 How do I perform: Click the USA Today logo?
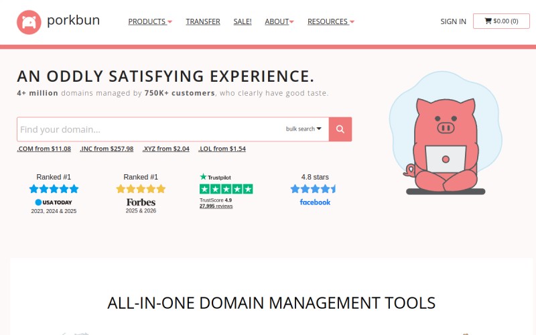coord(54,202)
